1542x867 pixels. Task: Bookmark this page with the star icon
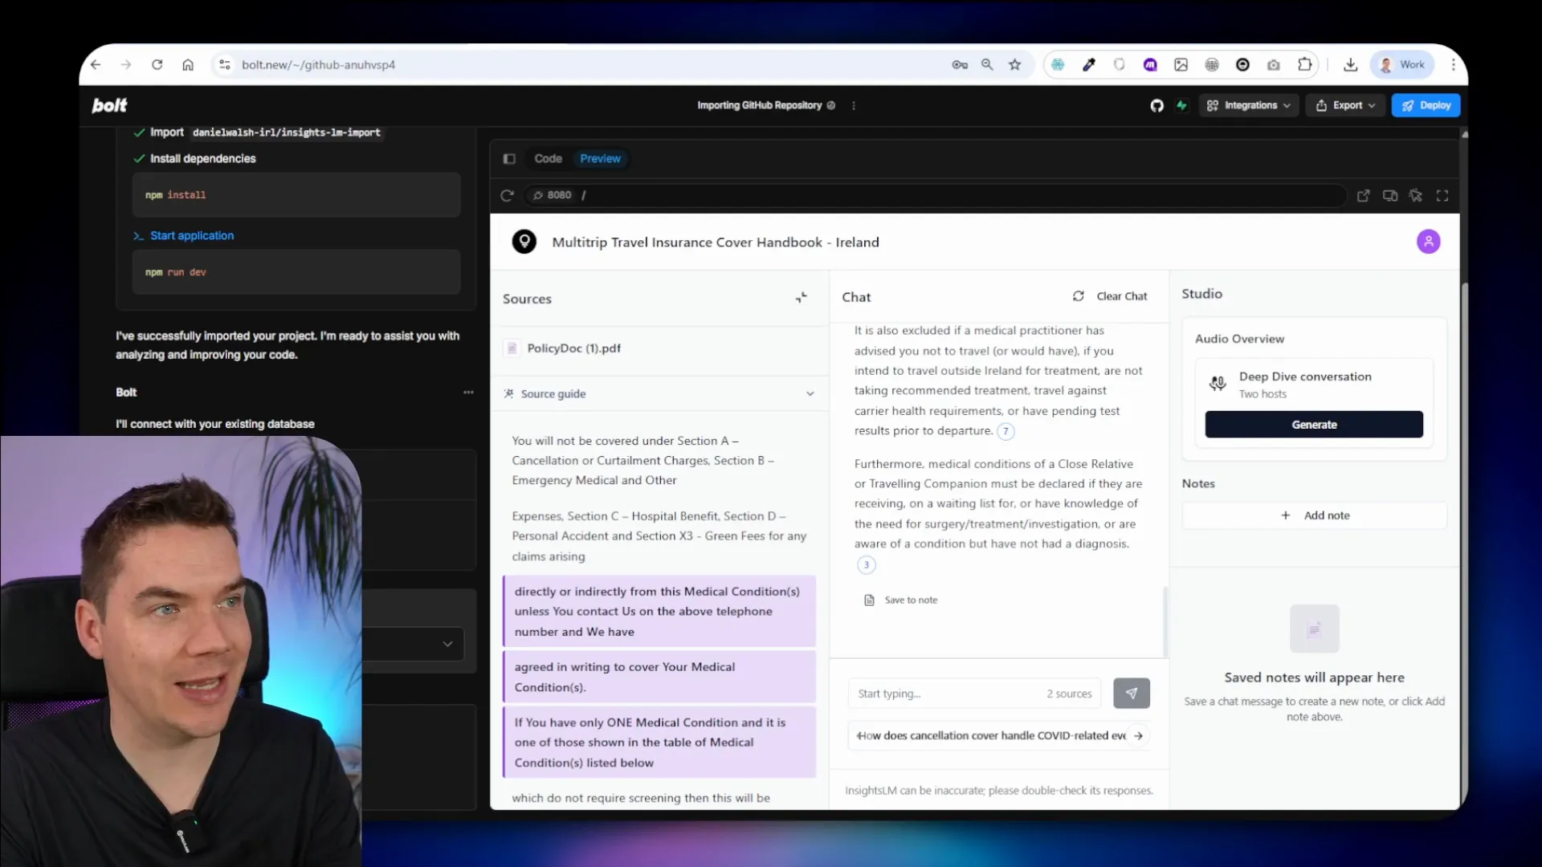tap(1015, 65)
